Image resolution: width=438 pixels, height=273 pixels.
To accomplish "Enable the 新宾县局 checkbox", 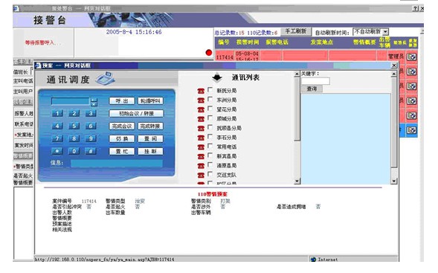I will pyautogui.click(x=210, y=155).
